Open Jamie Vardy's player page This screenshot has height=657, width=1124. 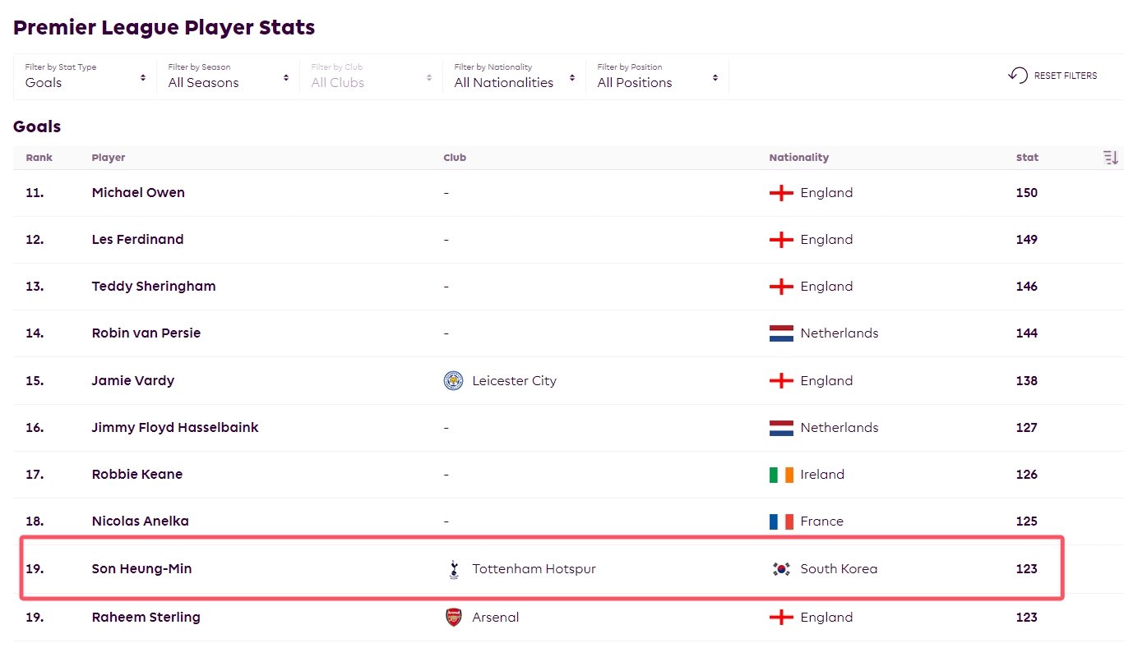[133, 381]
